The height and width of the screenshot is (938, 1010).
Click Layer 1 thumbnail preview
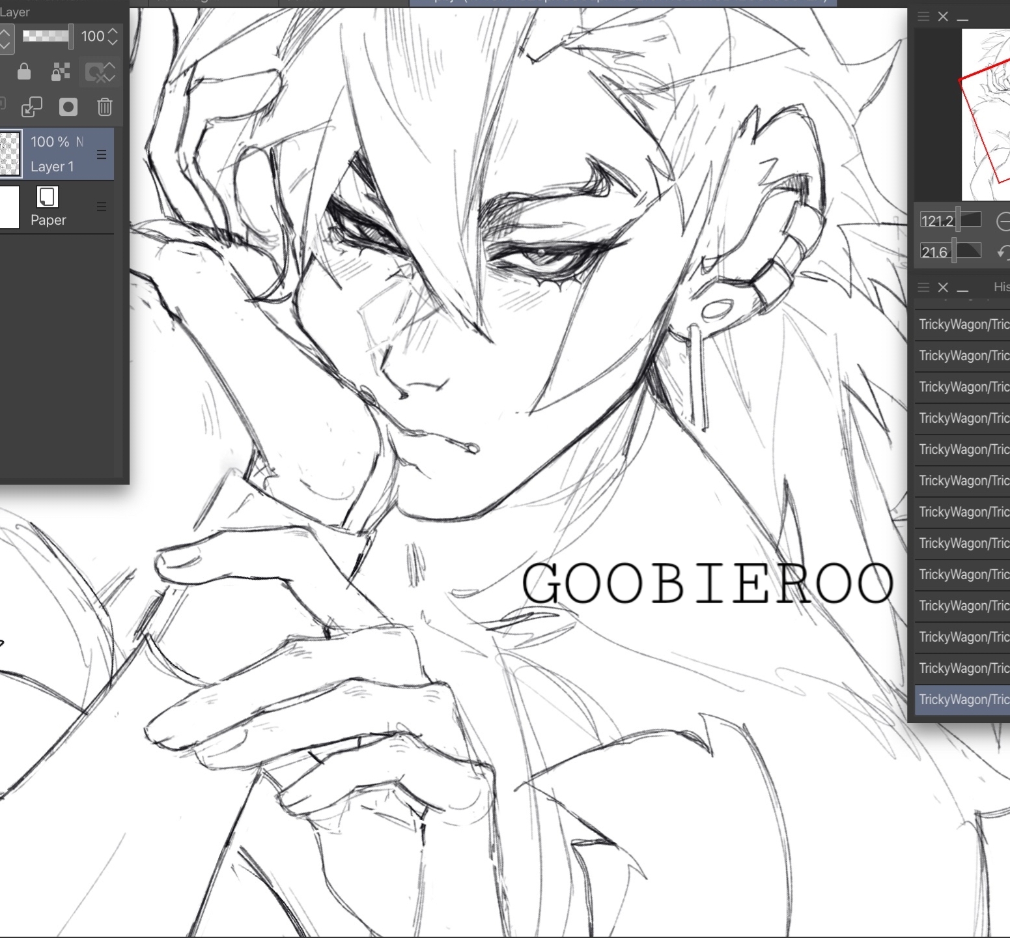coord(9,154)
